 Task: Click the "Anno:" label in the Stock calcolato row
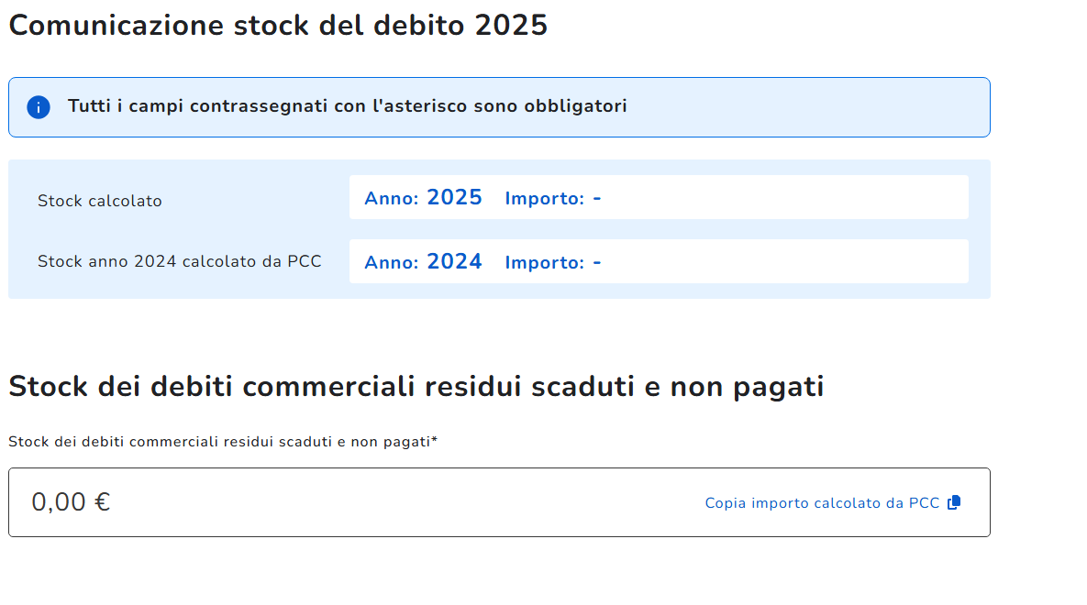(x=392, y=199)
